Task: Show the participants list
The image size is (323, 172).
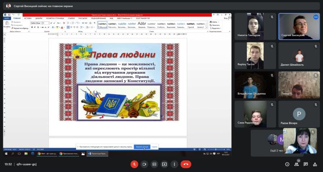Action: tap(297, 164)
